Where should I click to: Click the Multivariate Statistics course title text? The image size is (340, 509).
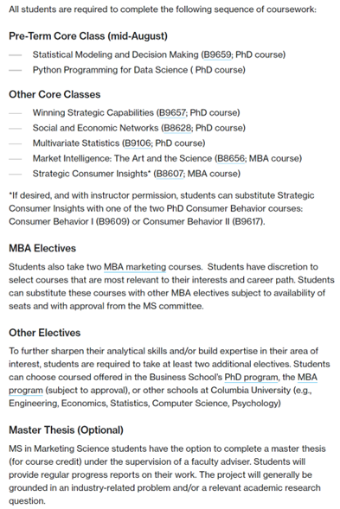click(76, 143)
